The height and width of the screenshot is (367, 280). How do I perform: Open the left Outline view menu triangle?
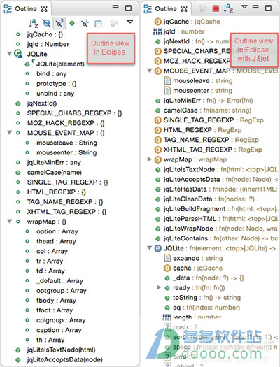tap(130, 22)
